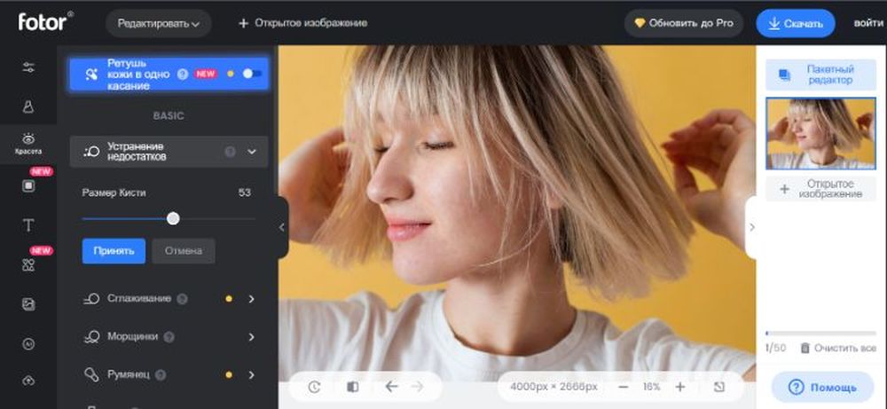The height and width of the screenshot is (409, 887).
Task: Open the flask Effects sidebar tool
Action: 28,106
